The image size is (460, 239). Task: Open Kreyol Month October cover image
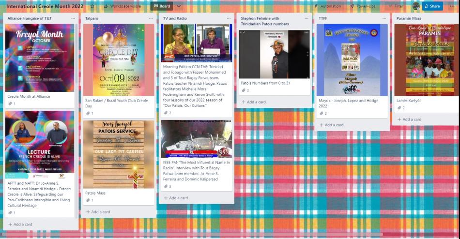[40, 58]
